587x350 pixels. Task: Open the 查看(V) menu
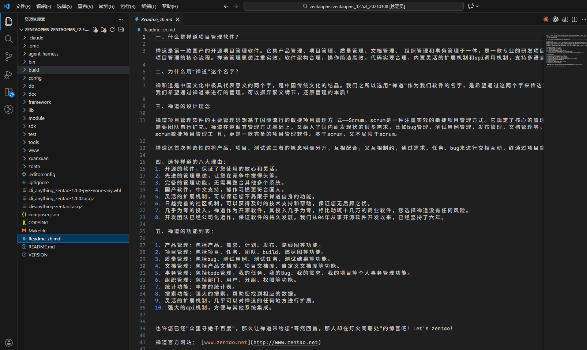click(85, 6)
